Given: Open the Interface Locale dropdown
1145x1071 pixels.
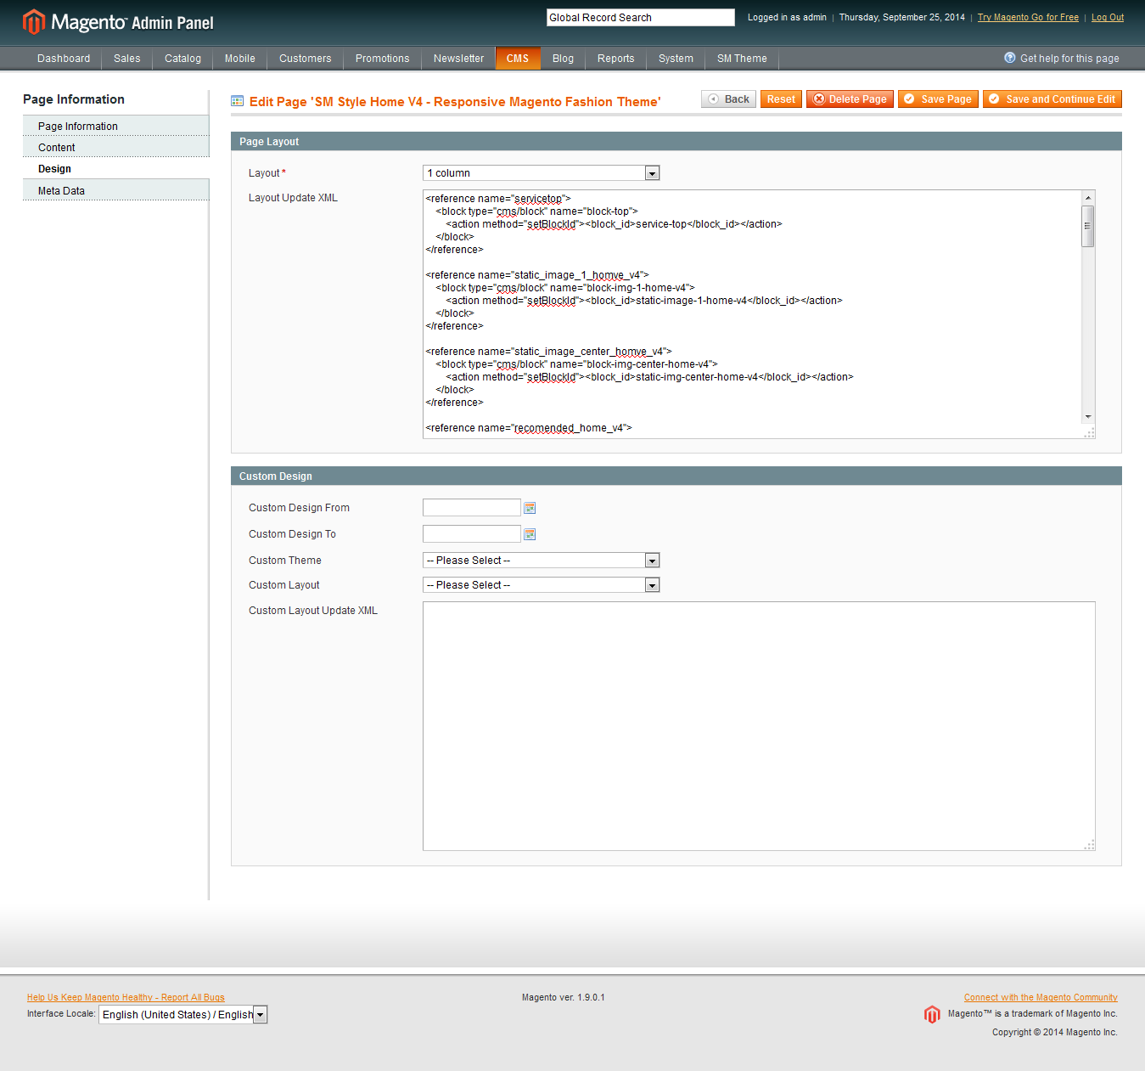Looking at the screenshot, I should [x=183, y=1015].
